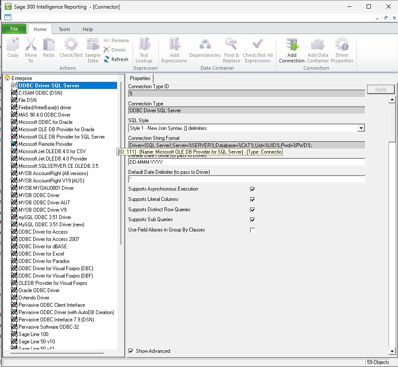Click the Connection String Format field
Viewport: 398px width, 367px height.
[x=247, y=145]
